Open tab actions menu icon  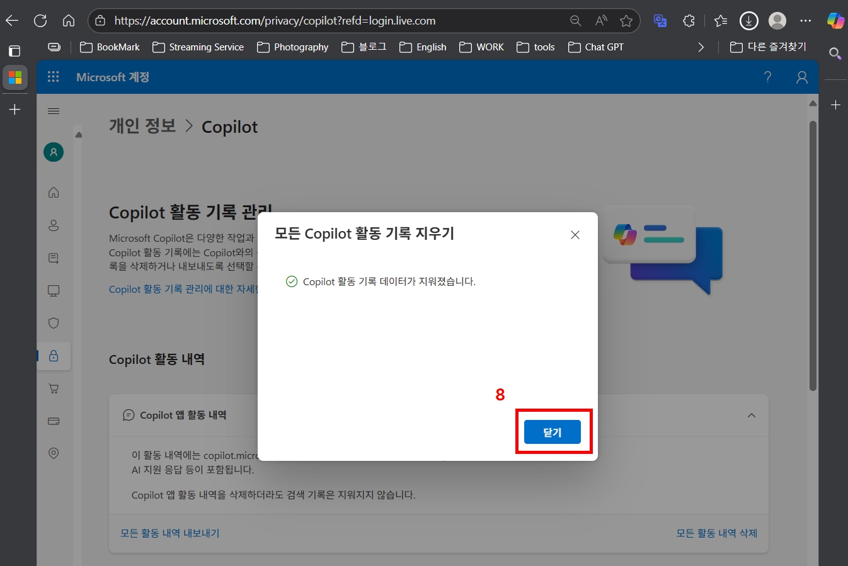click(14, 51)
